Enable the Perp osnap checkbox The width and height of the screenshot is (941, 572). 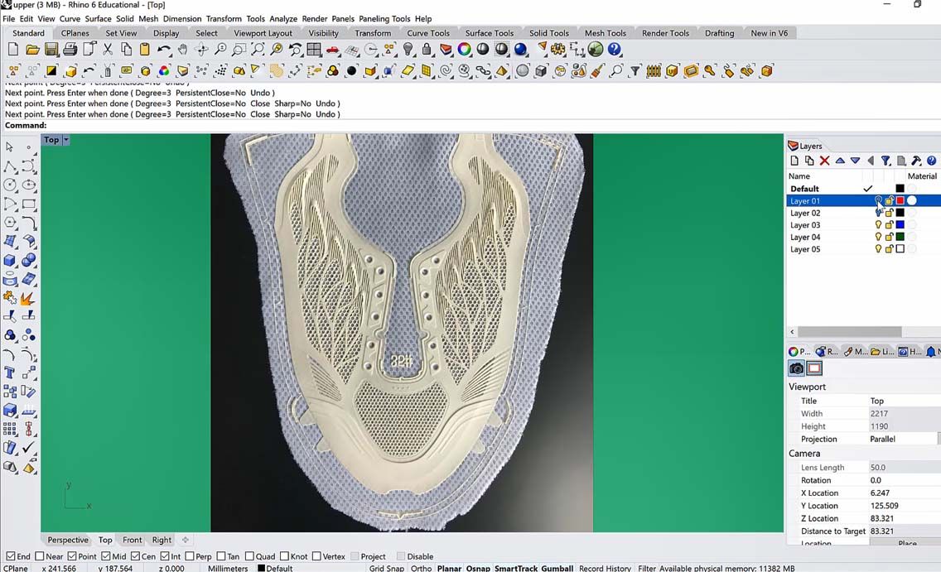tap(190, 556)
